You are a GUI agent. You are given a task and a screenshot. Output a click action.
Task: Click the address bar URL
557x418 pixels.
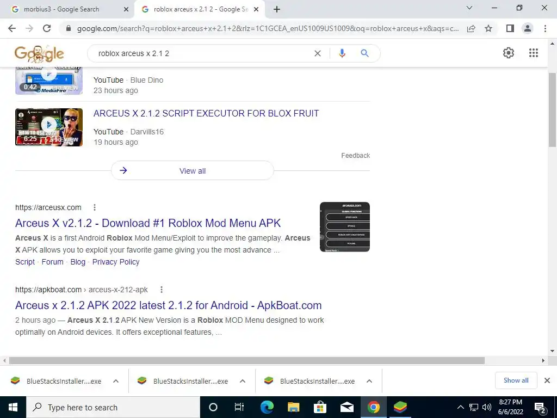[x=268, y=28]
